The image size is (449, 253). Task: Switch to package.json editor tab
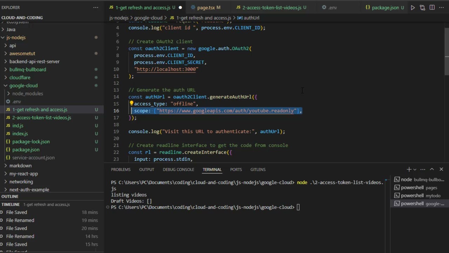[x=384, y=7]
